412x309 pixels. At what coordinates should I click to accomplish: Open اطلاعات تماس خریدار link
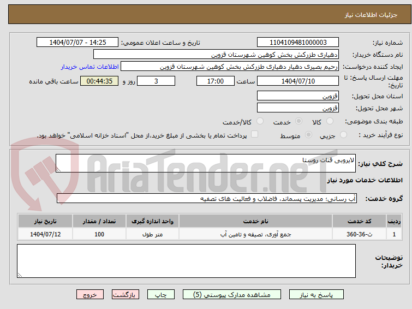[x=90, y=67]
